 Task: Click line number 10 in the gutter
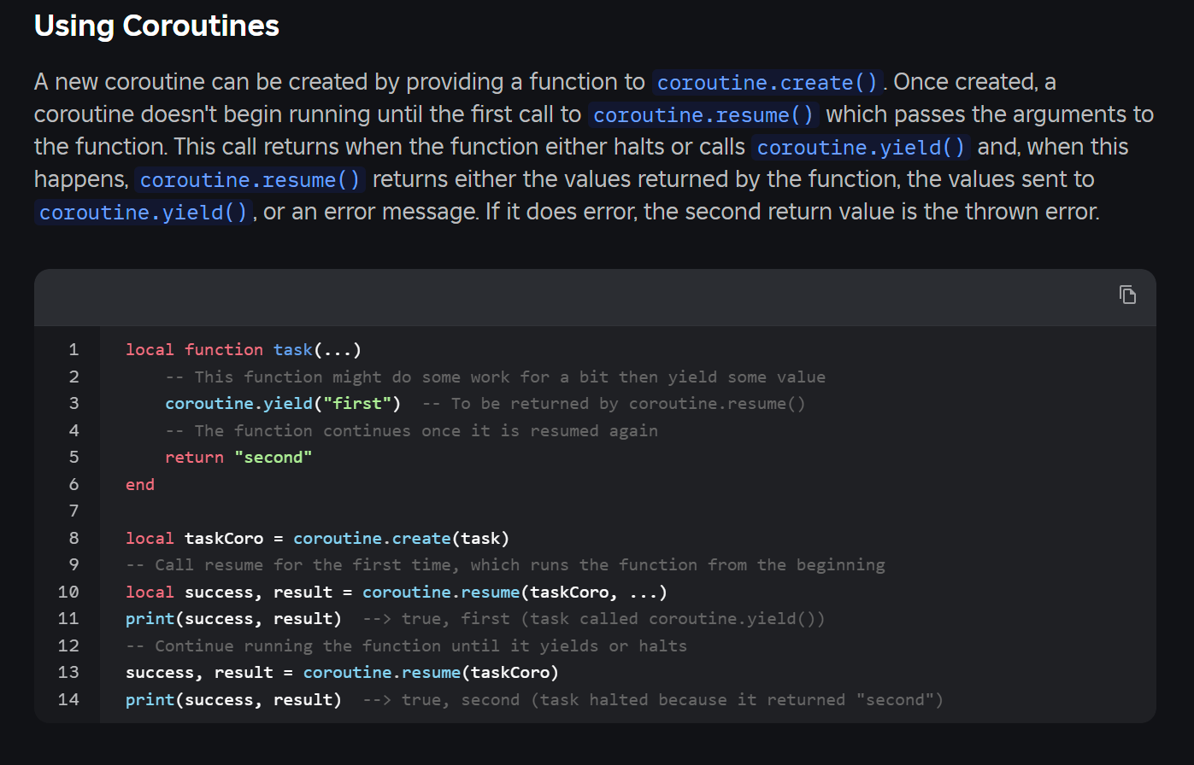(x=68, y=591)
